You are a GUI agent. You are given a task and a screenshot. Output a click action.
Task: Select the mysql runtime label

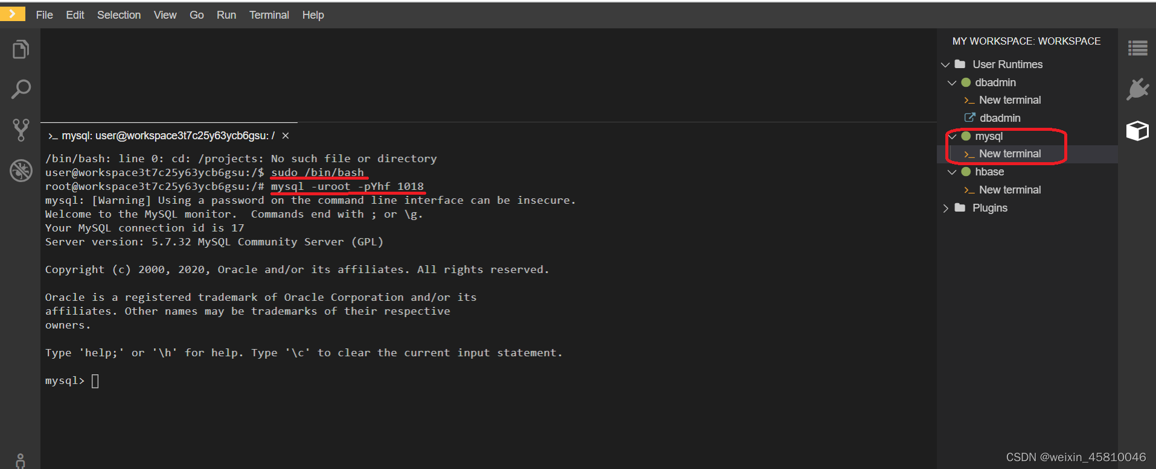tap(989, 136)
